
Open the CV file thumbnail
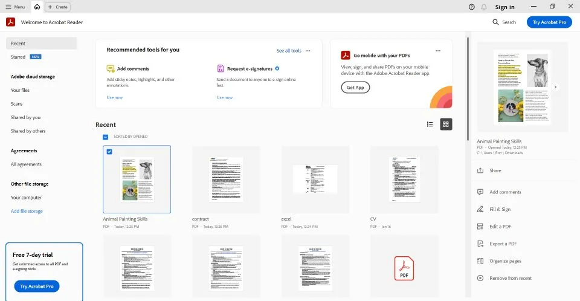point(404,179)
